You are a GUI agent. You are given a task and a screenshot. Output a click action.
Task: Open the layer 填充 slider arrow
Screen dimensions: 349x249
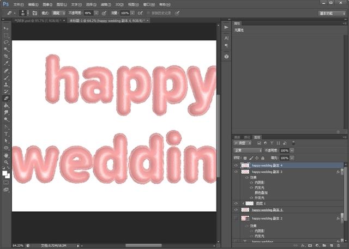pyautogui.click(x=292, y=158)
